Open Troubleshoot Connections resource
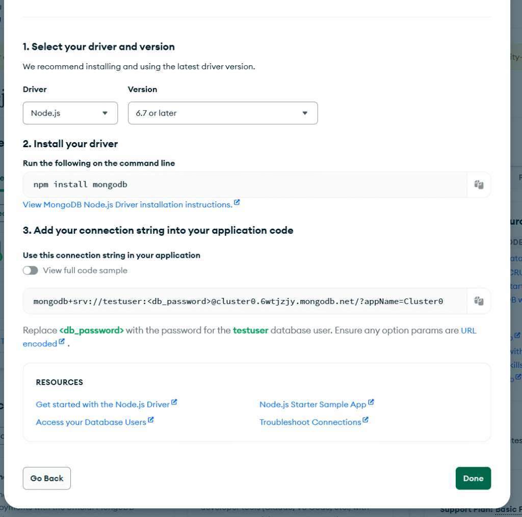The image size is (522, 517). 310,422
